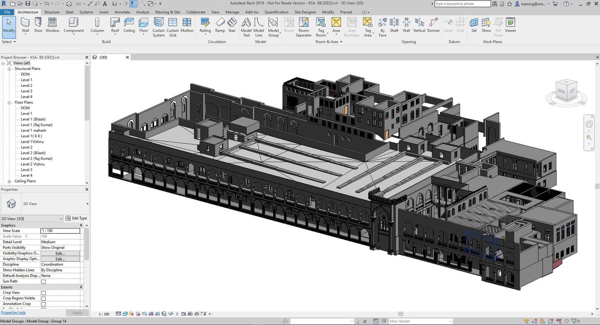Select the Model Line tool

coord(258,27)
